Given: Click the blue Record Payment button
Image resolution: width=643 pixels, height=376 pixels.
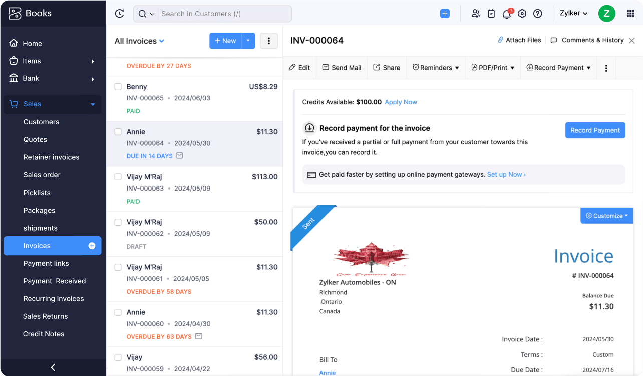Looking at the screenshot, I should point(595,130).
